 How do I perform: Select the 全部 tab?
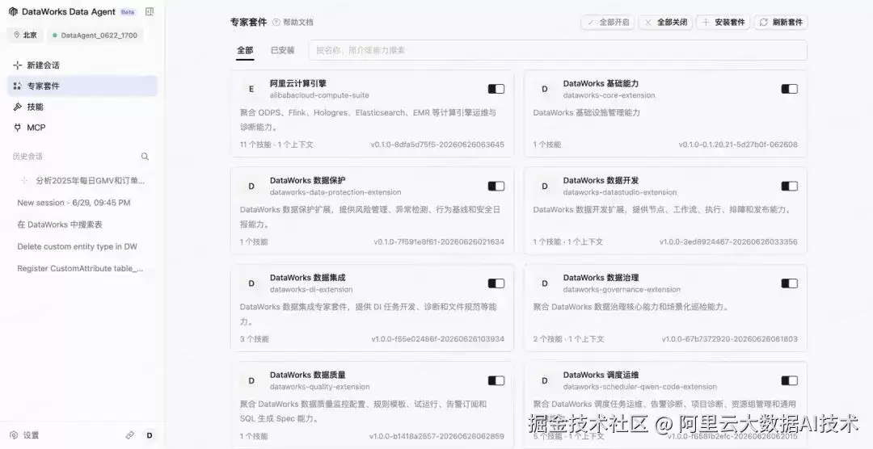tap(245, 50)
